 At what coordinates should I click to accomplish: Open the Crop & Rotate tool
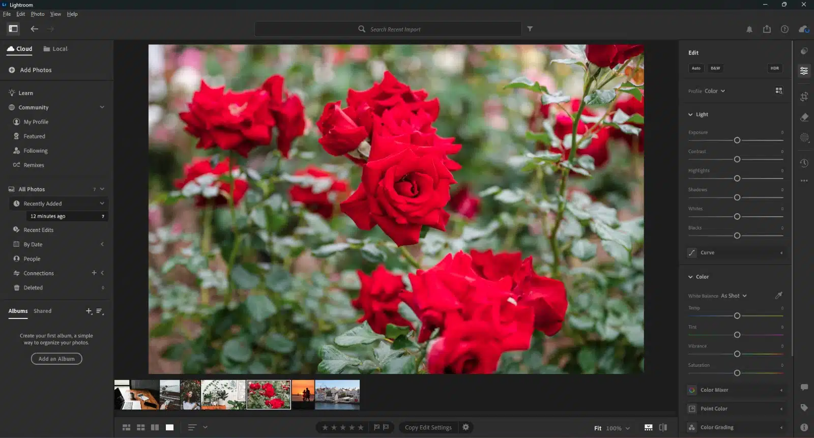point(804,97)
